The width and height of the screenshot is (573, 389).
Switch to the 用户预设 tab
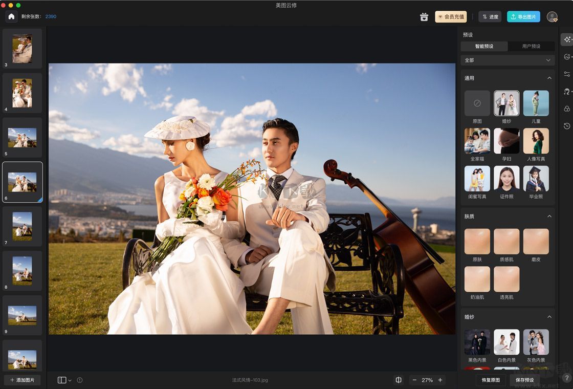[531, 46]
